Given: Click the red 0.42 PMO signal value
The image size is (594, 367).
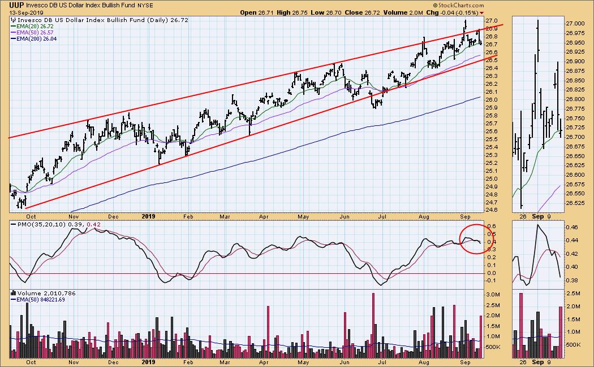Looking at the screenshot, I should 94,225.
